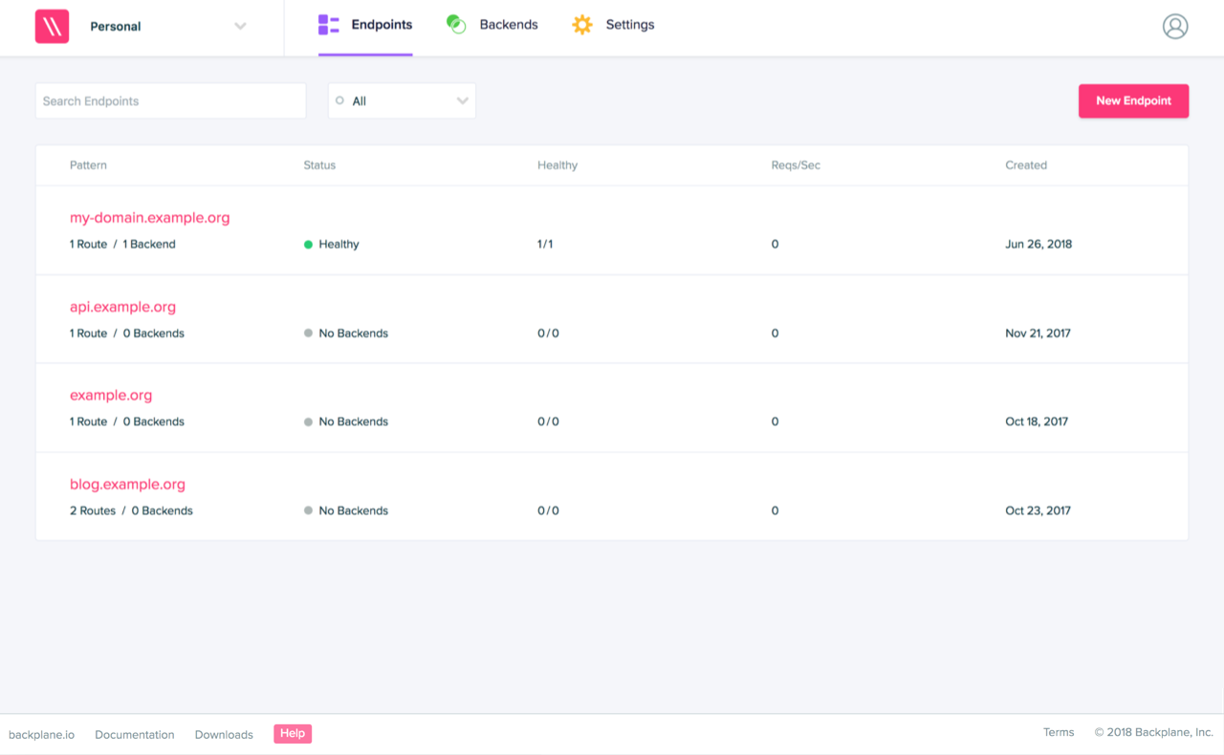The width and height of the screenshot is (1224, 755).
Task: Expand the Personal account dropdown
Action: [x=240, y=27]
